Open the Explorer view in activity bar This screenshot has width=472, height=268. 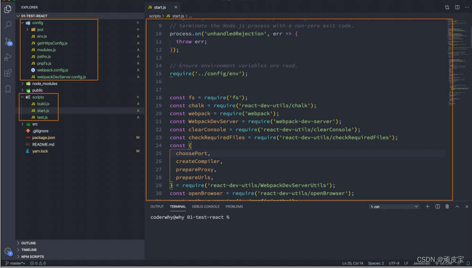[8, 9]
